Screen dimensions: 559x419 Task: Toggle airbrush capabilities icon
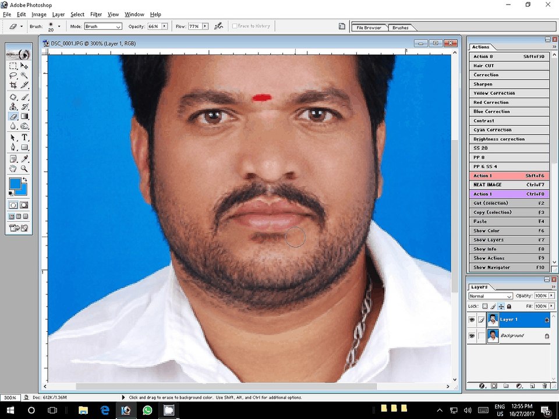[218, 26]
